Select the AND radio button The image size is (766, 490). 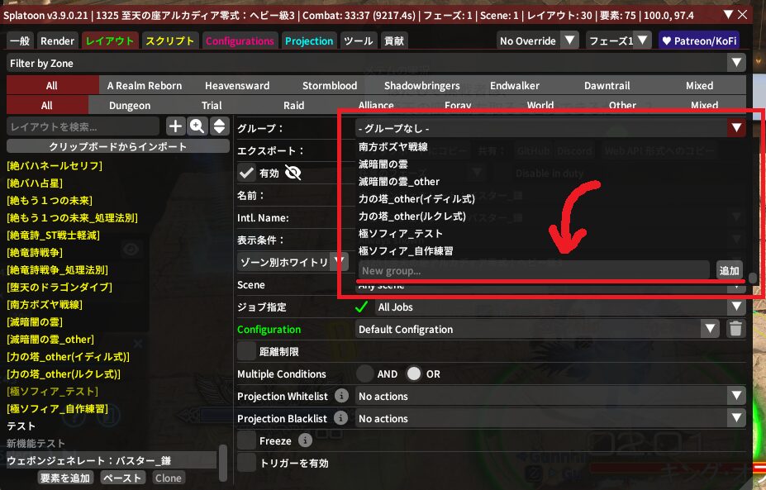(365, 373)
